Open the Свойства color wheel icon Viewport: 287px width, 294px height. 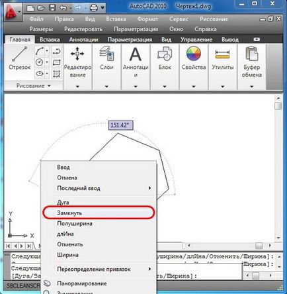point(194,54)
